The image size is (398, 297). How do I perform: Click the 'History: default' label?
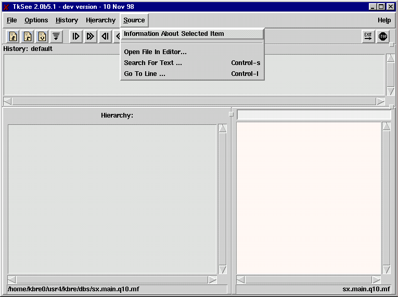(28, 49)
